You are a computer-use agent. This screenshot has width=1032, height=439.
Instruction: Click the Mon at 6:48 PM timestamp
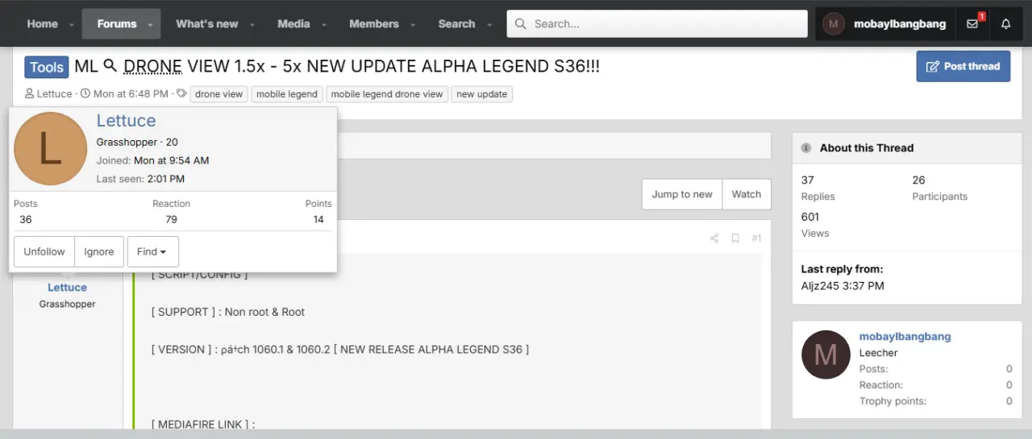pyautogui.click(x=131, y=94)
